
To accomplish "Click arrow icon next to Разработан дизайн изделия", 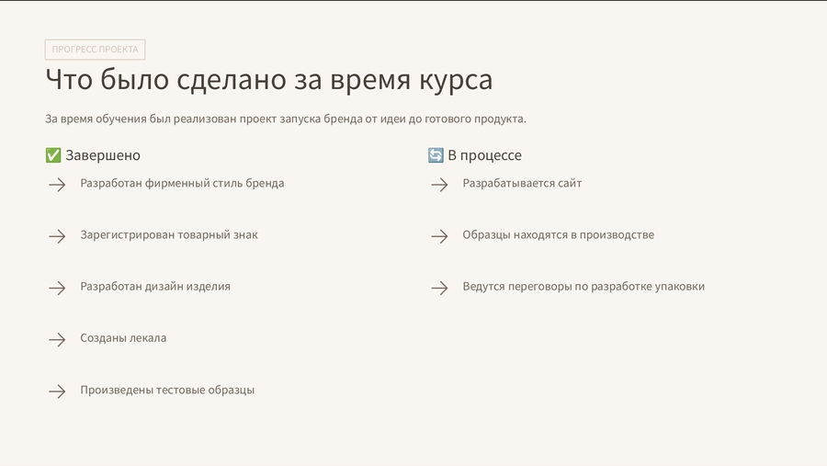I will pyautogui.click(x=57, y=288).
